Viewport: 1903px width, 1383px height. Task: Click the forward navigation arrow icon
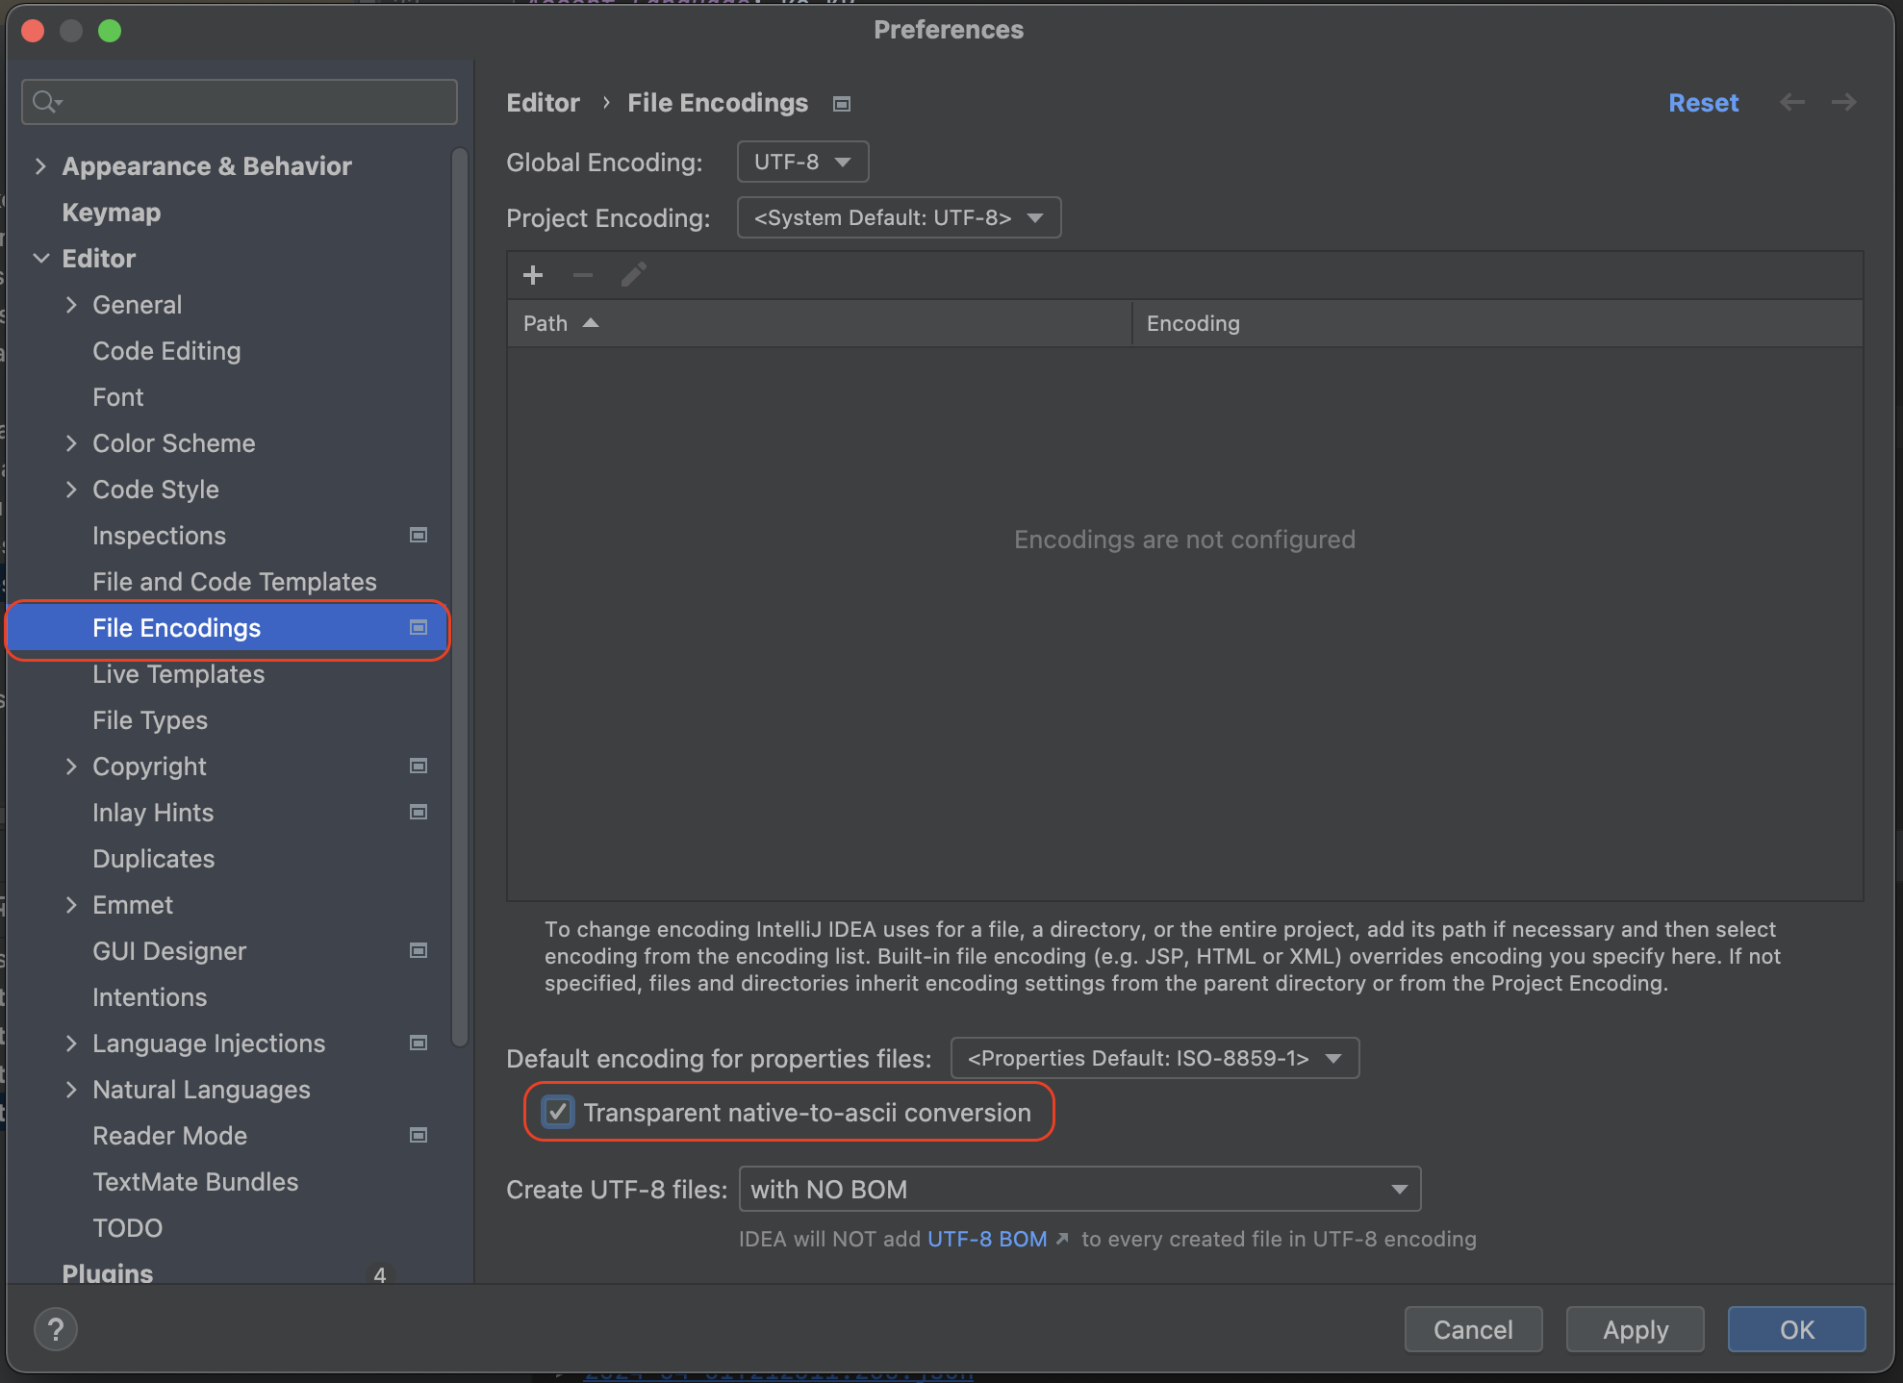click(x=1843, y=102)
